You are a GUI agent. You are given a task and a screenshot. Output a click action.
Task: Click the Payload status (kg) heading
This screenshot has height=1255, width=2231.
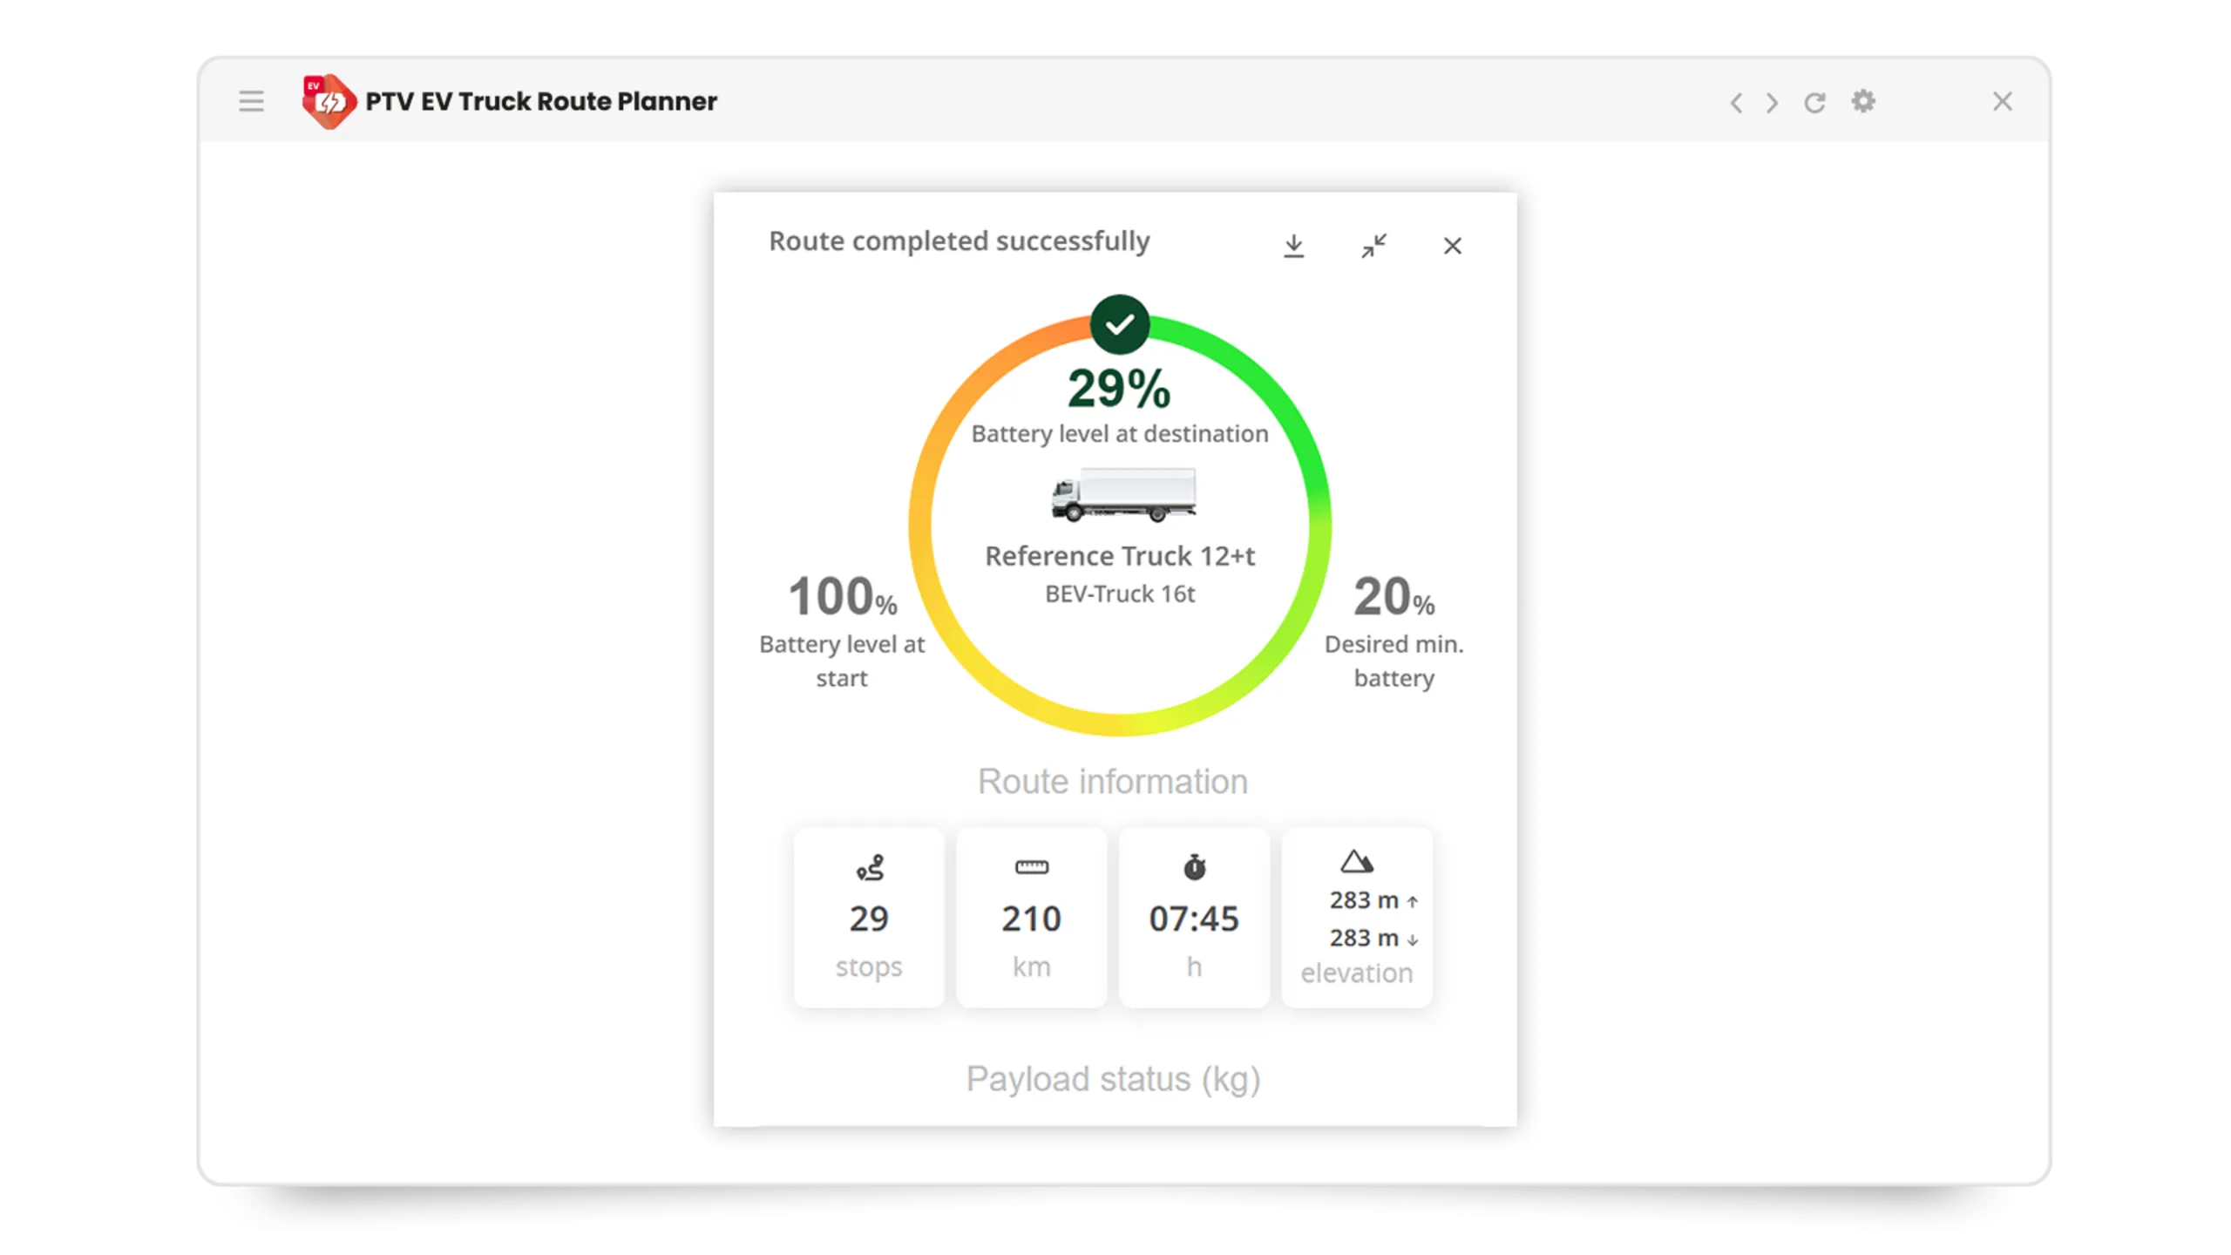point(1113,1079)
